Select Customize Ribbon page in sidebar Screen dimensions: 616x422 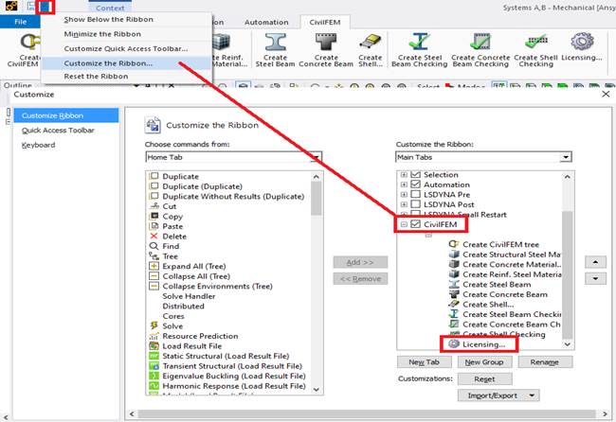click(x=66, y=115)
